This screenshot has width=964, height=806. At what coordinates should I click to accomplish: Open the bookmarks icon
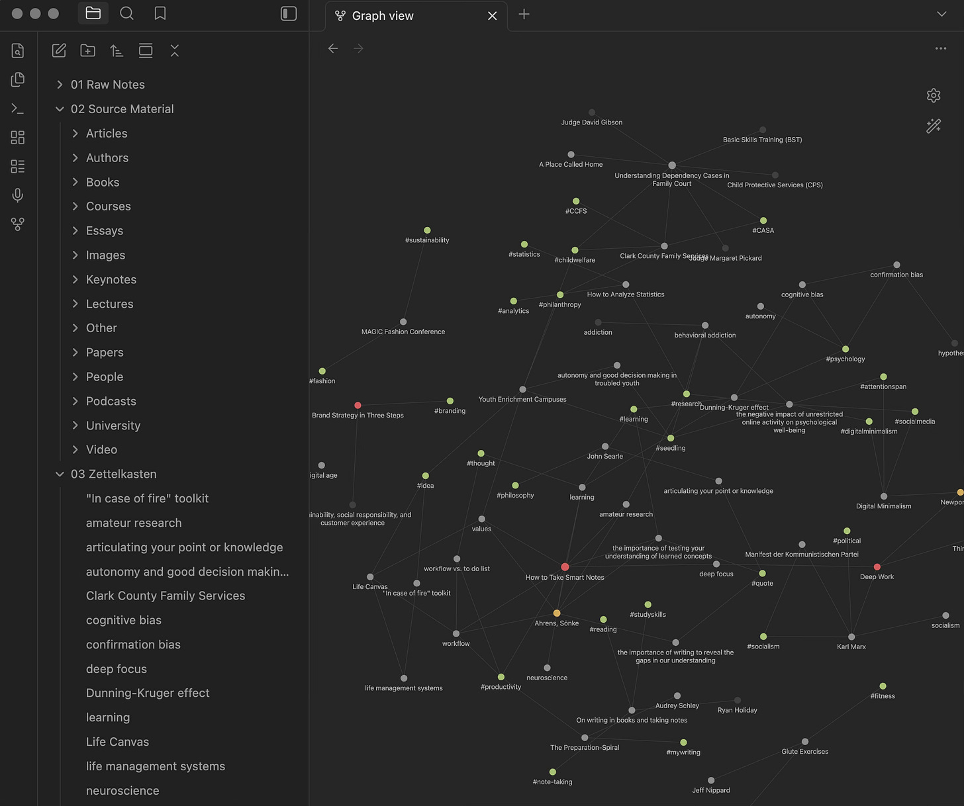tap(160, 13)
